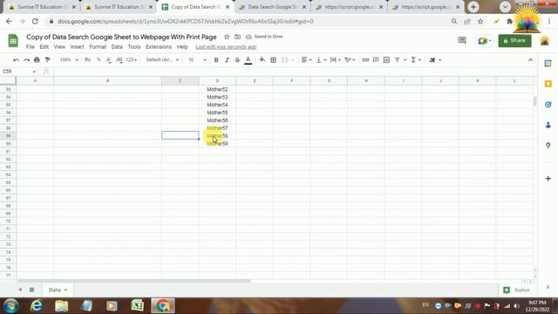Click the Redo icon in toolbar
This screenshot has width=558, height=314.
[x=26, y=60]
